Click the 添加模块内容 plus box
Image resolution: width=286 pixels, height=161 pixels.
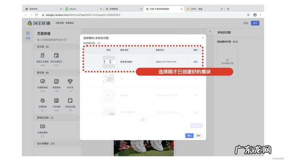tap(227, 61)
